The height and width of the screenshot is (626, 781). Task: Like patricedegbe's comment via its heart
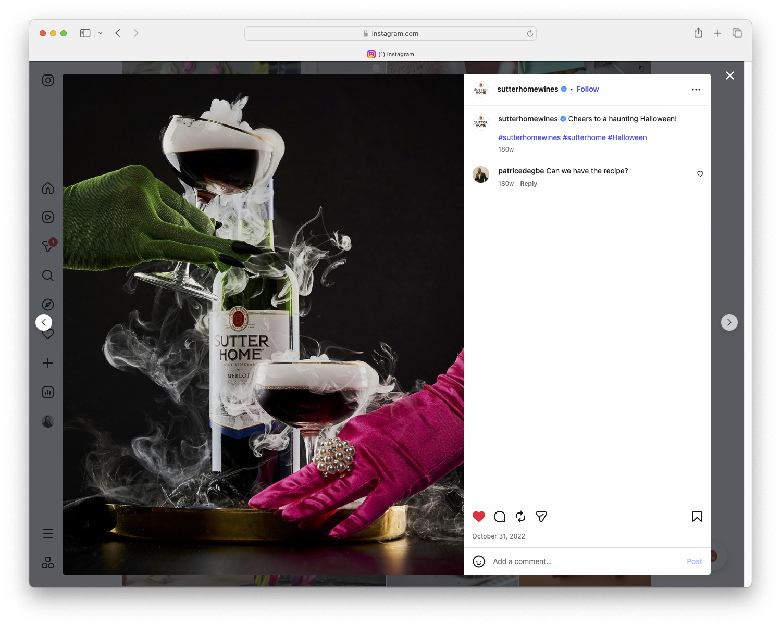tap(700, 174)
